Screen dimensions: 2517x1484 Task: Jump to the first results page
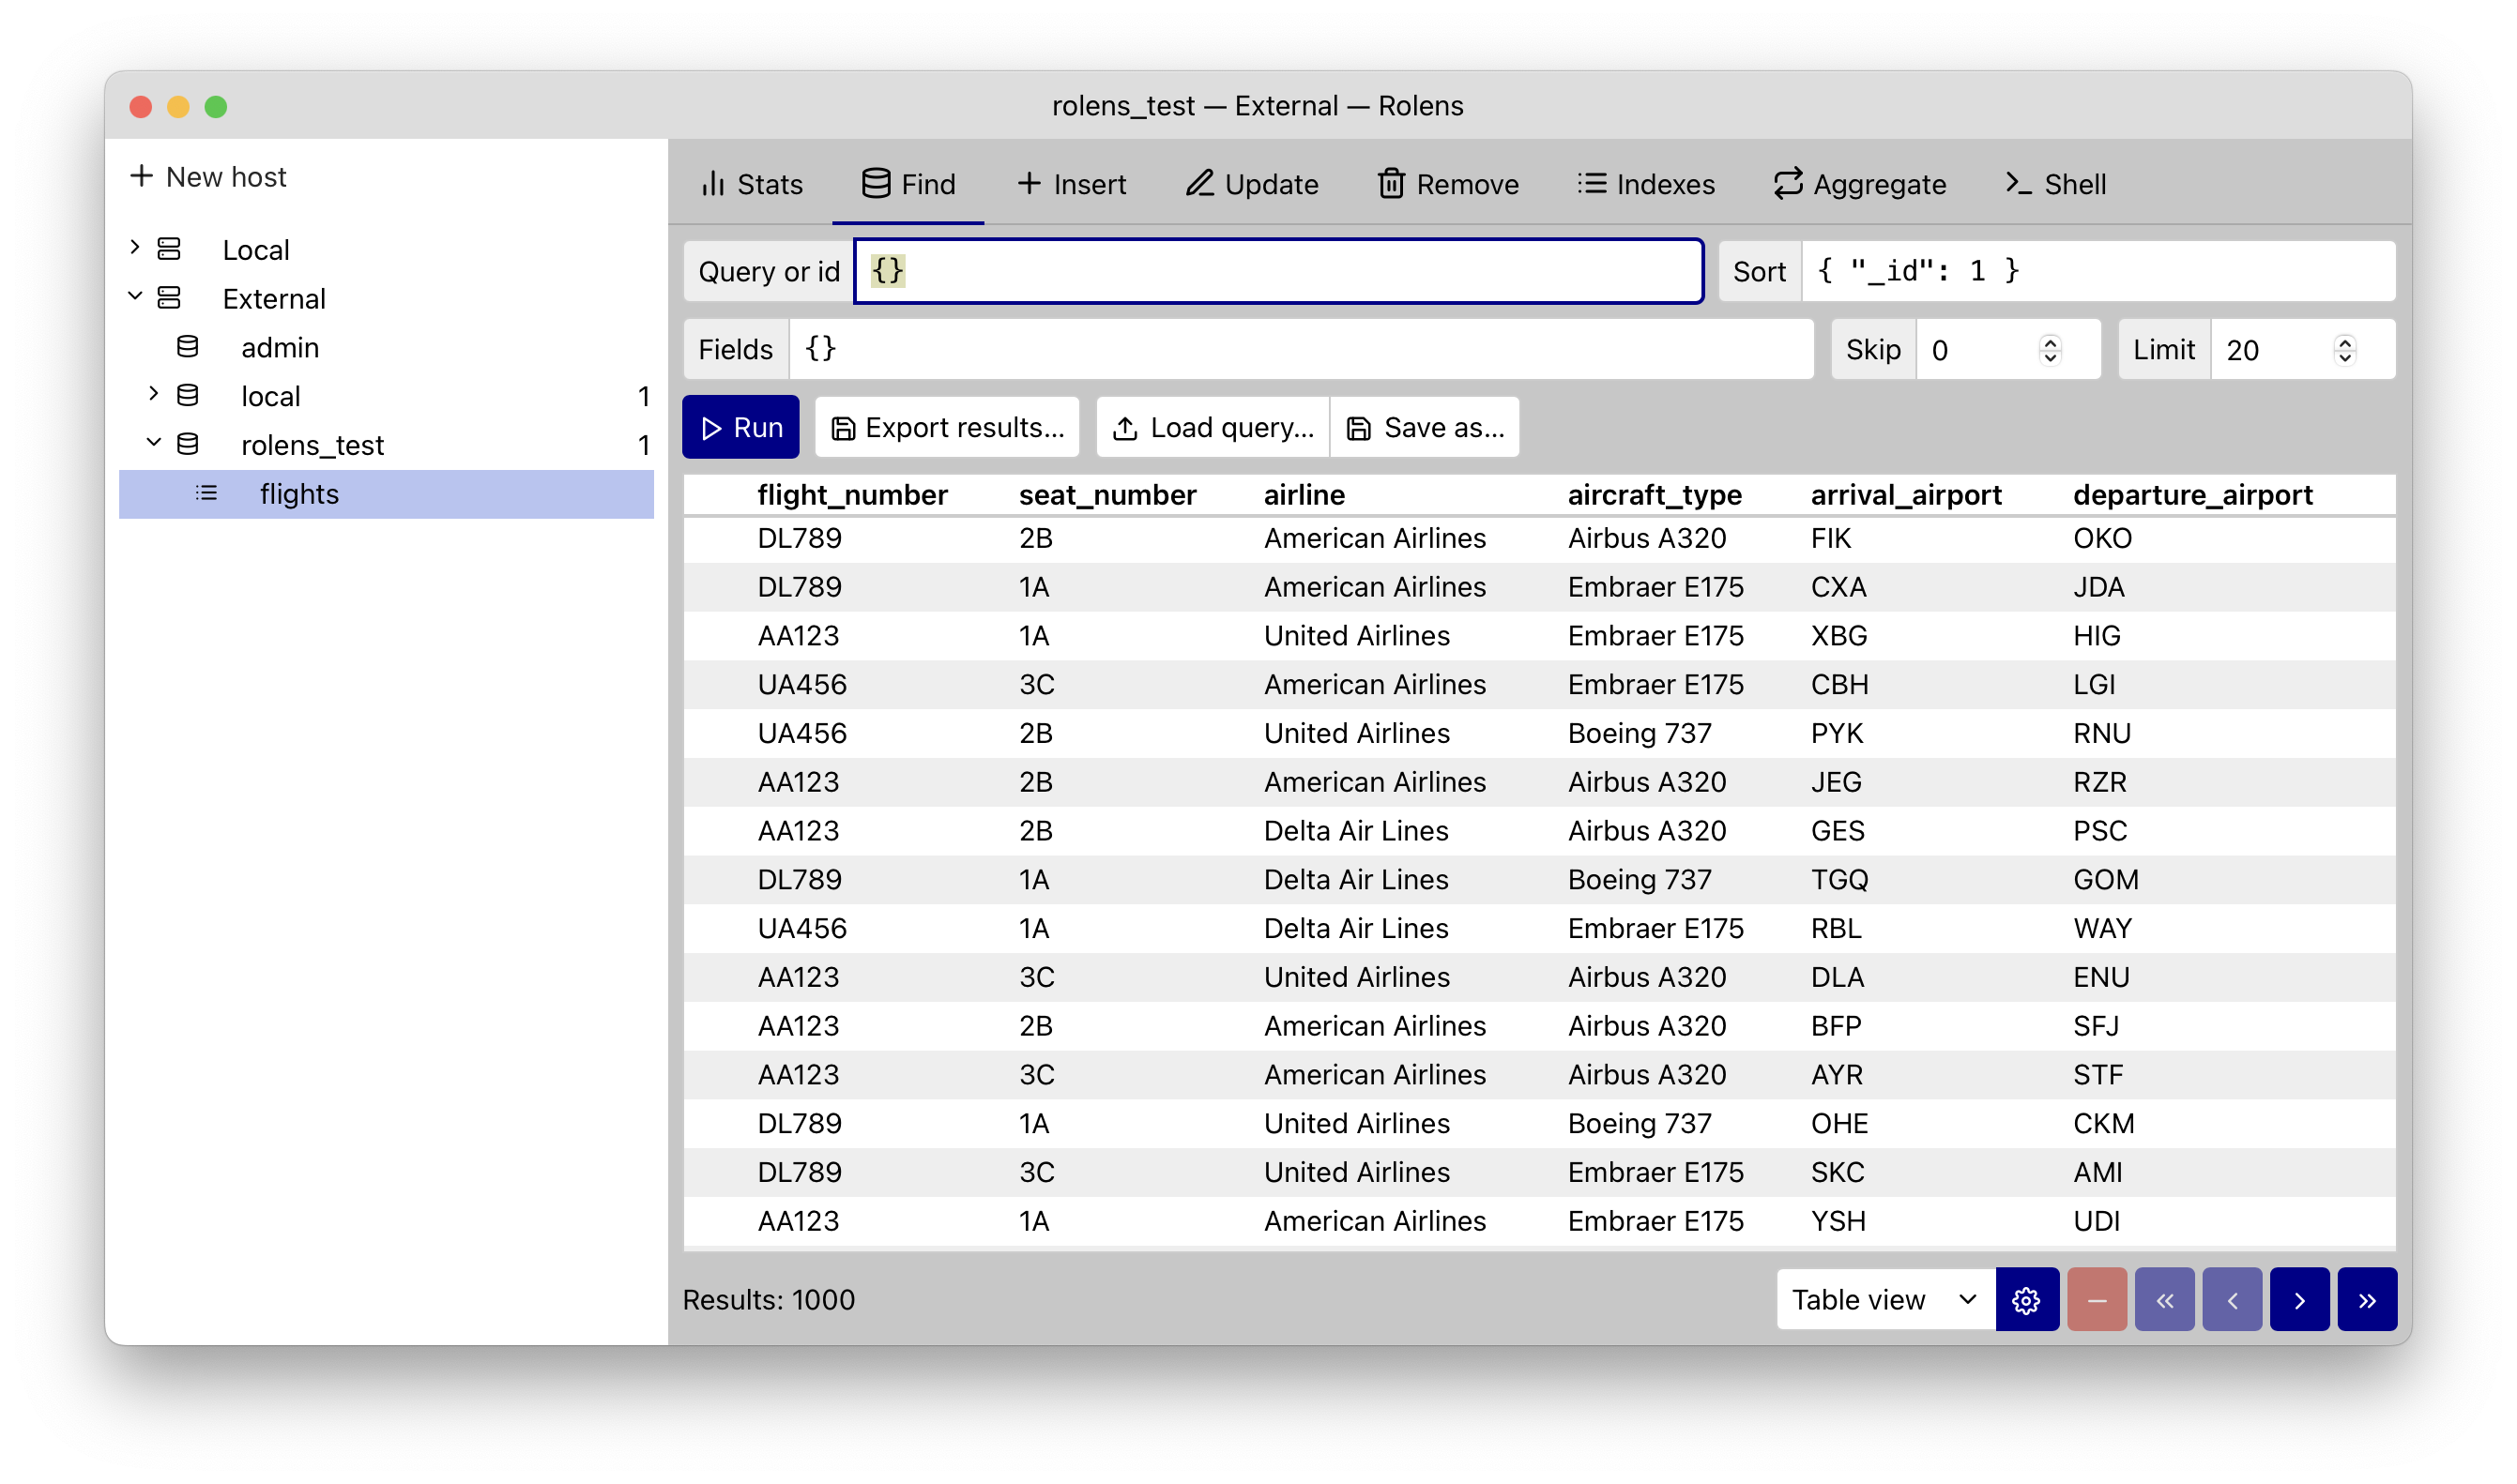[x=2164, y=1299]
